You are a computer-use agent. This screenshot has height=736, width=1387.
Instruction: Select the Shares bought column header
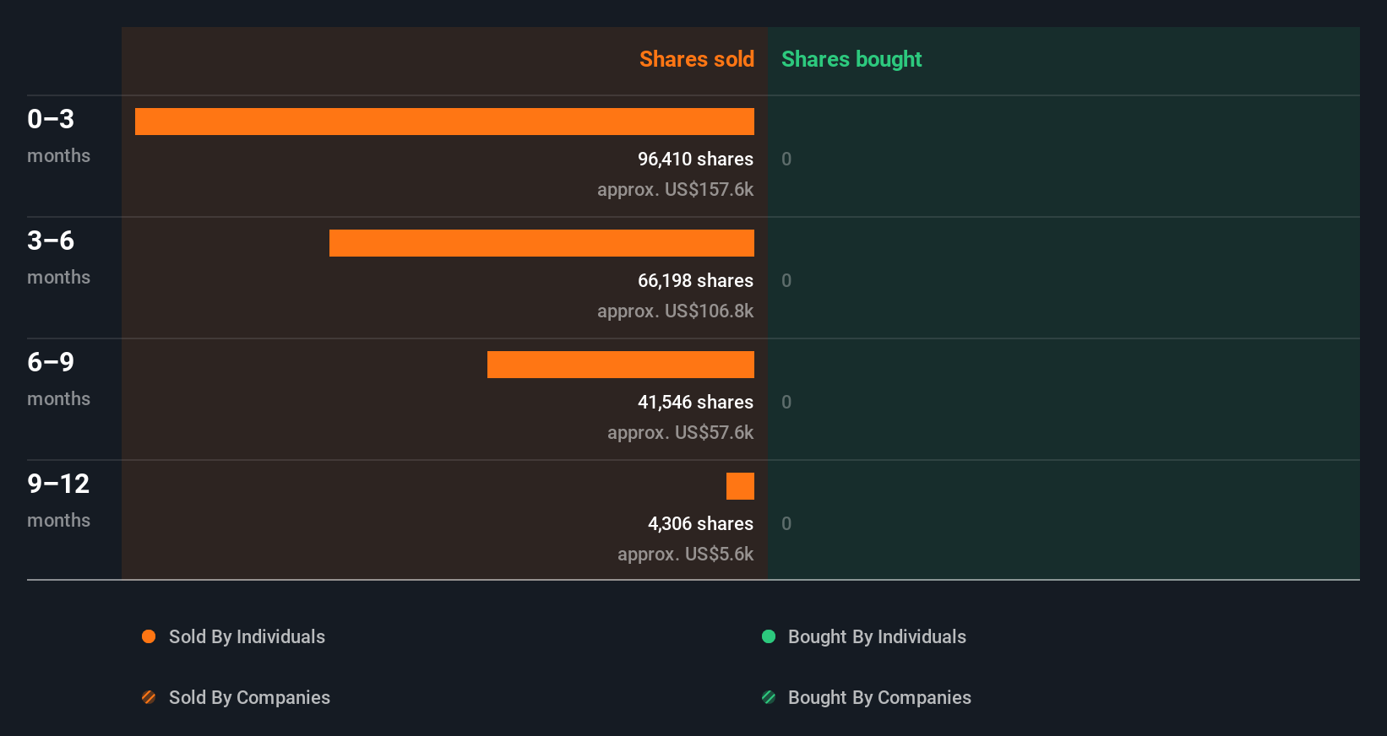pos(851,59)
